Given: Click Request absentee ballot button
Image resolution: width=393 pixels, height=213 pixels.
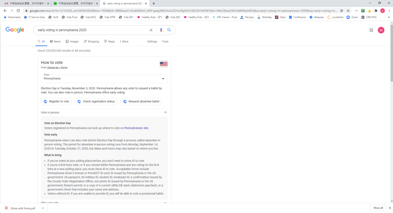Looking at the screenshot, I should [141, 102].
